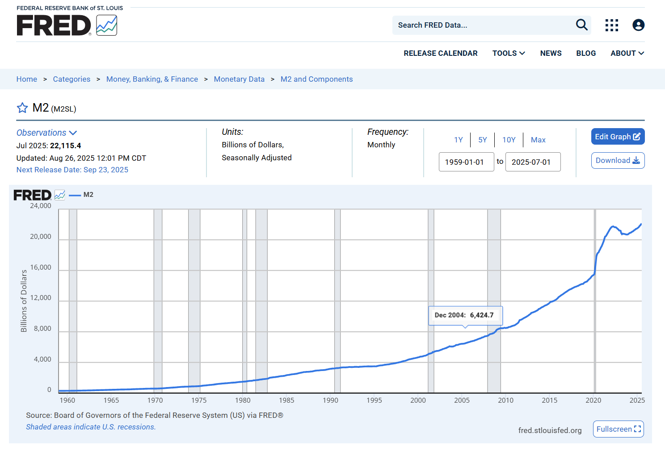665x450 pixels.
Task: Go to the Blog page
Action: (586, 53)
